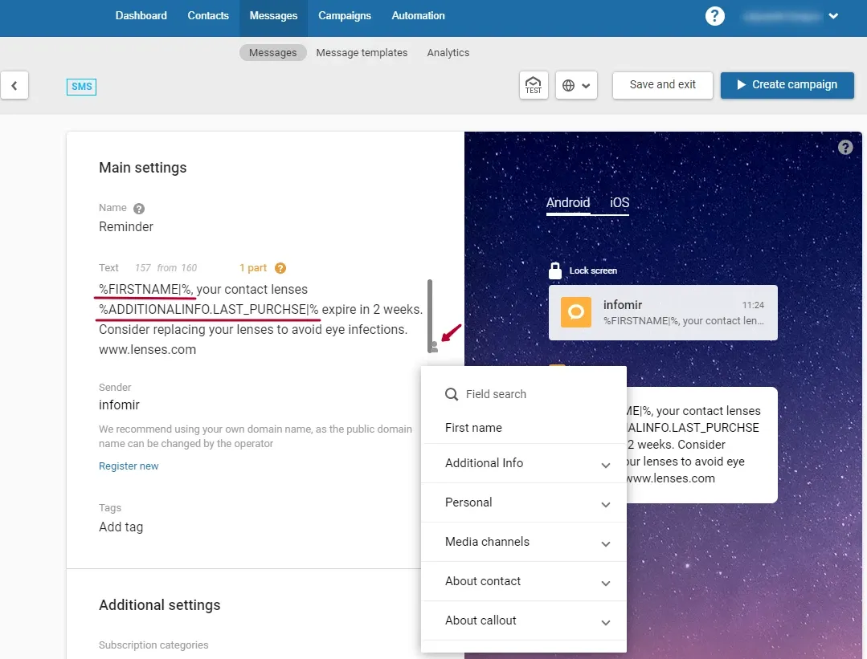Click the search magnifier icon in field list
Image resolution: width=867 pixels, height=659 pixels.
(x=452, y=394)
